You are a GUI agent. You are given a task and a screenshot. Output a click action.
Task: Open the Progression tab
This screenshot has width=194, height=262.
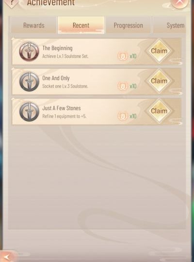pos(129,25)
